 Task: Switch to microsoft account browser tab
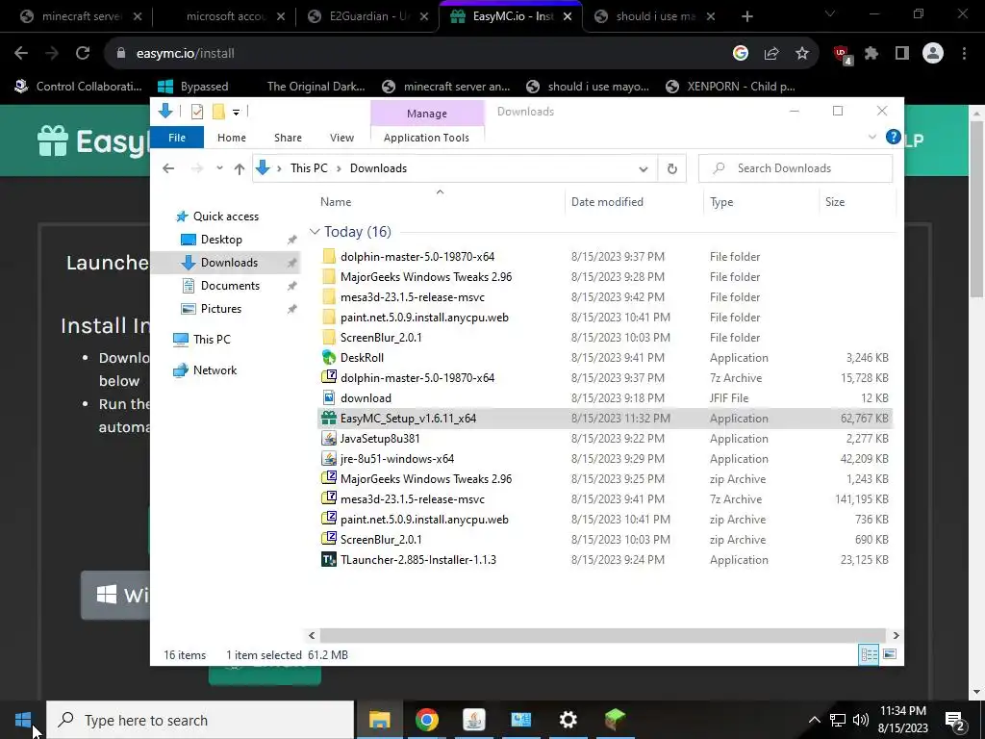click(225, 16)
